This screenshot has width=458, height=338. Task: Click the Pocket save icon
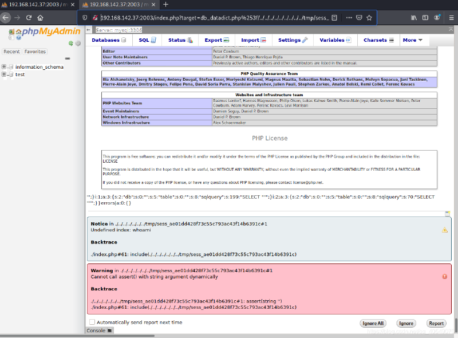(x=359, y=18)
